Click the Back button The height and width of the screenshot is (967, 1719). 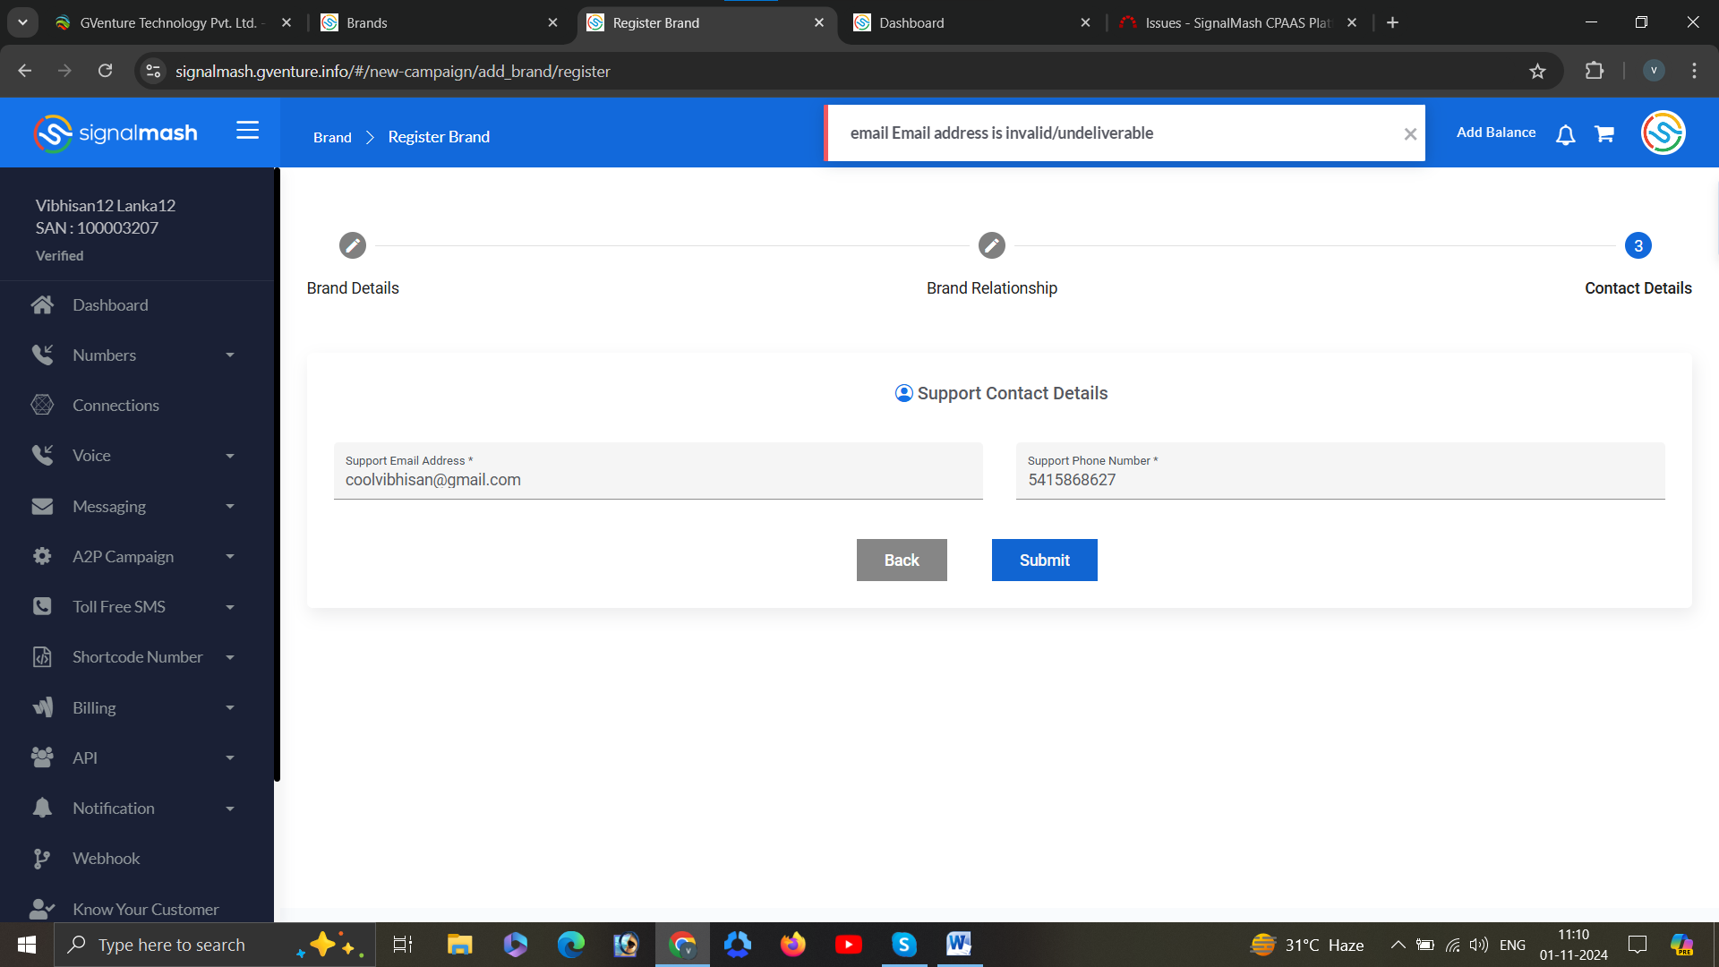point(901,561)
